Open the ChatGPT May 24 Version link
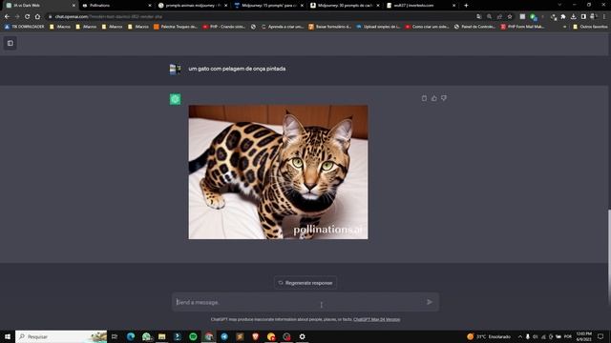 pyautogui.click(x=376, y=319)
